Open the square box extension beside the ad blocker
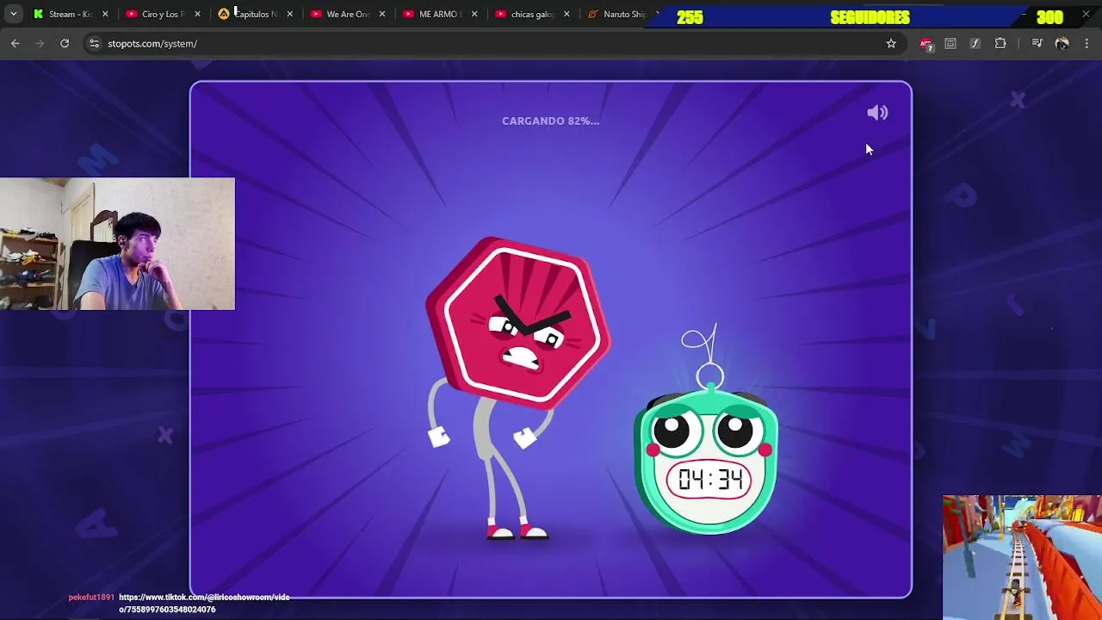 point(950,43)
